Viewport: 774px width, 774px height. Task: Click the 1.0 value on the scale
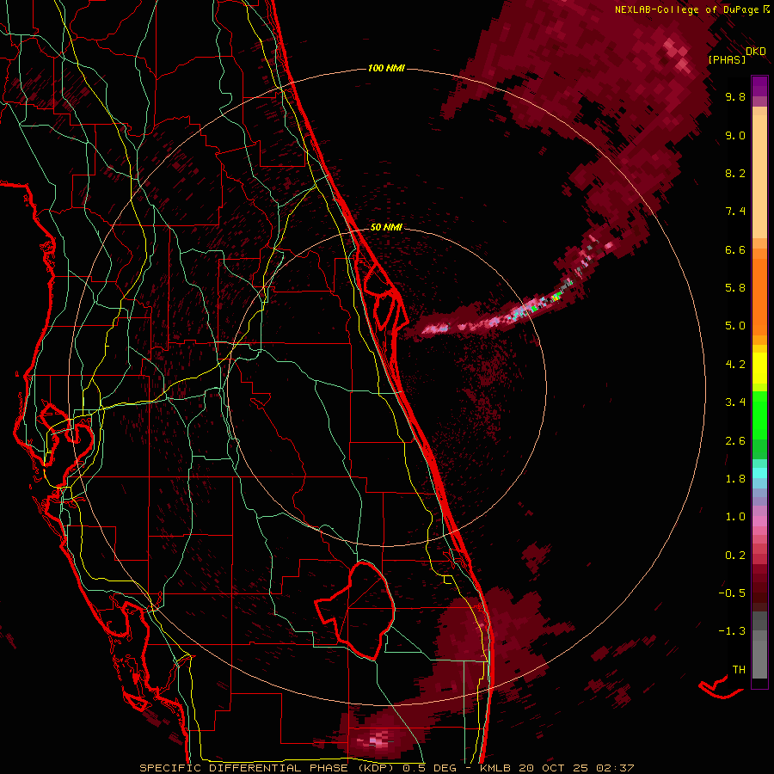(735, 517)
